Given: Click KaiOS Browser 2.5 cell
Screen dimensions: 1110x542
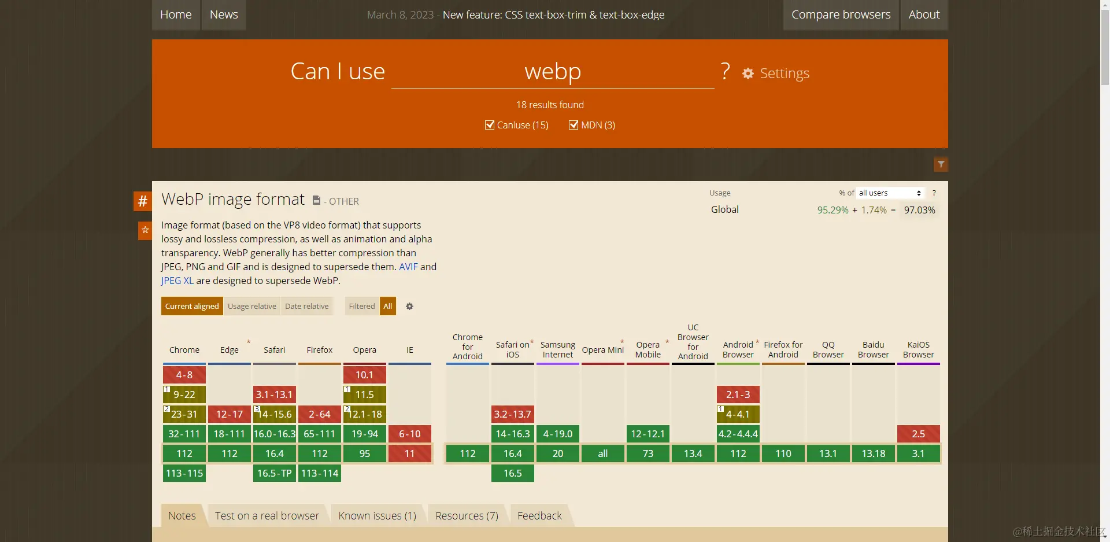Looking at the screenshot, I should click(919, 434).
